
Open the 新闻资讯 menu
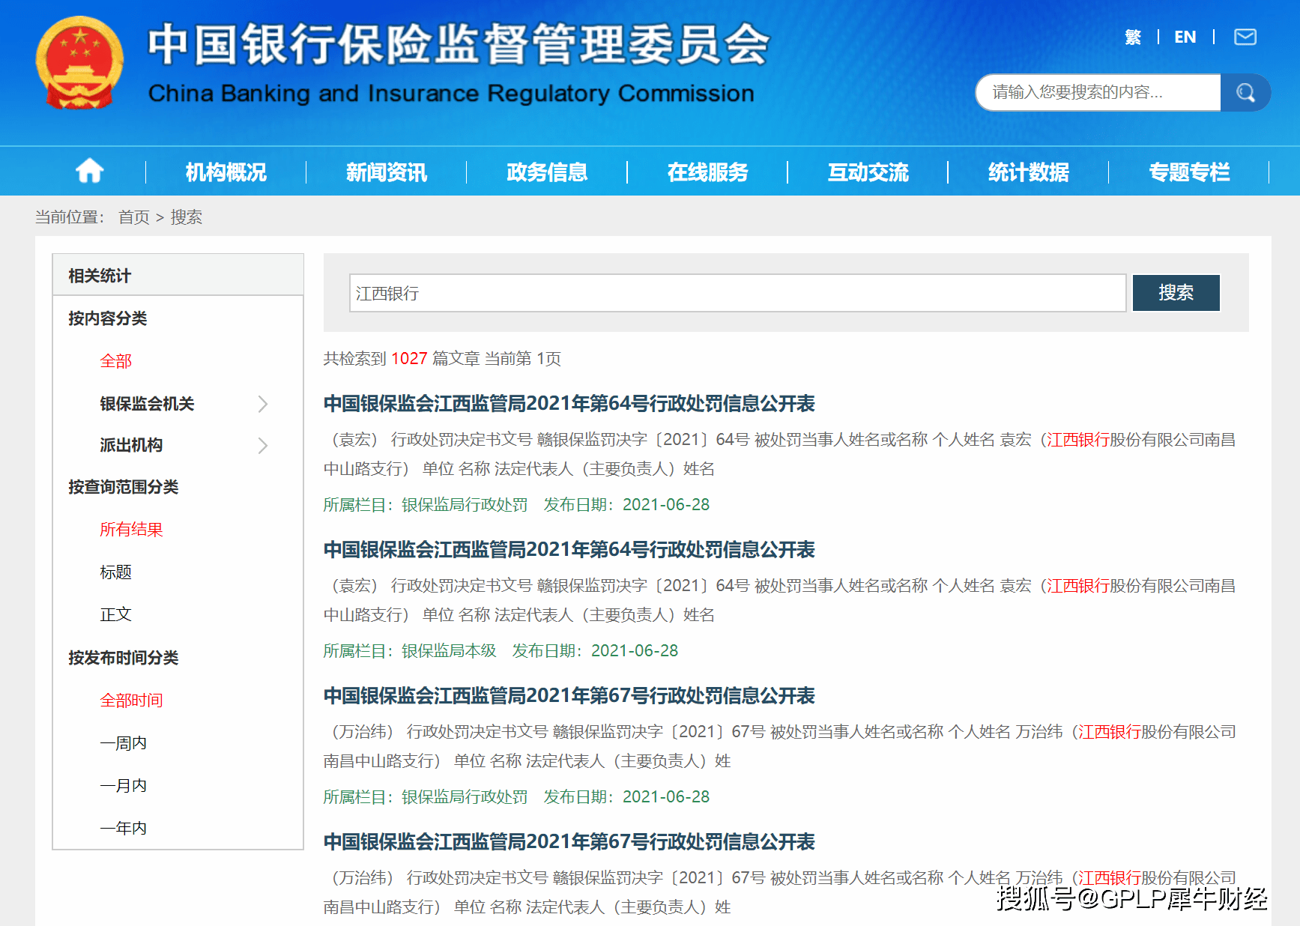click(x=386, y=172)
